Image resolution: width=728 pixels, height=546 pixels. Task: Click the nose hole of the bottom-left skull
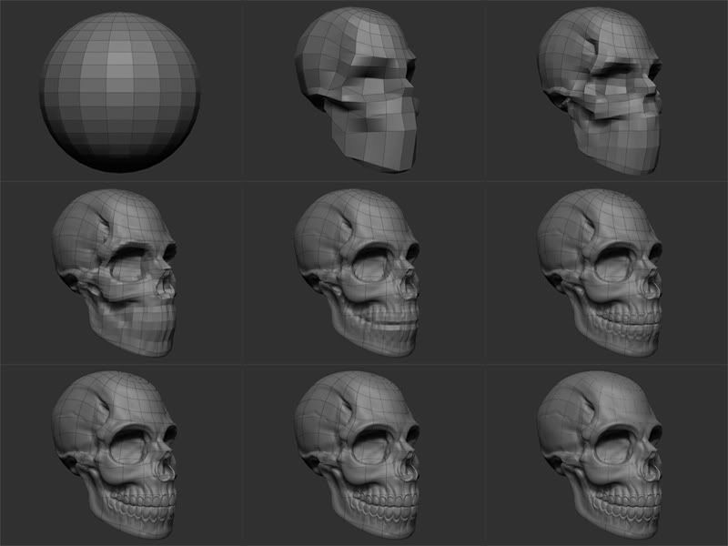tap(162, 470)
